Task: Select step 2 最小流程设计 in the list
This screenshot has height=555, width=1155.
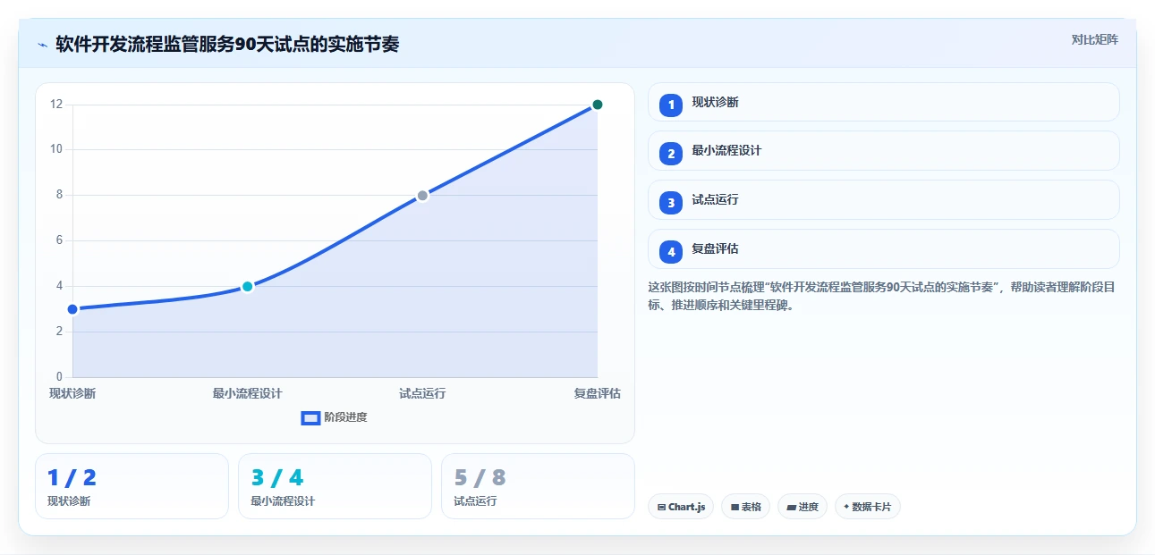Action: click(x=883, y=151)
